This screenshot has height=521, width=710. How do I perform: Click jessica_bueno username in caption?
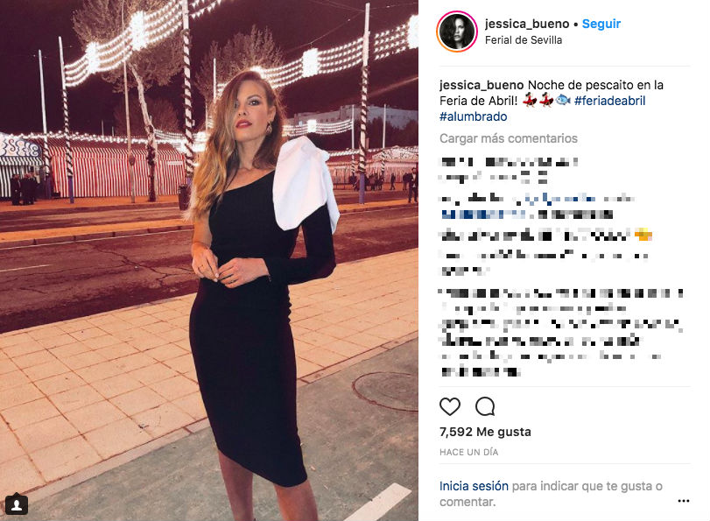pyautogui.click(x=482, y=85)
